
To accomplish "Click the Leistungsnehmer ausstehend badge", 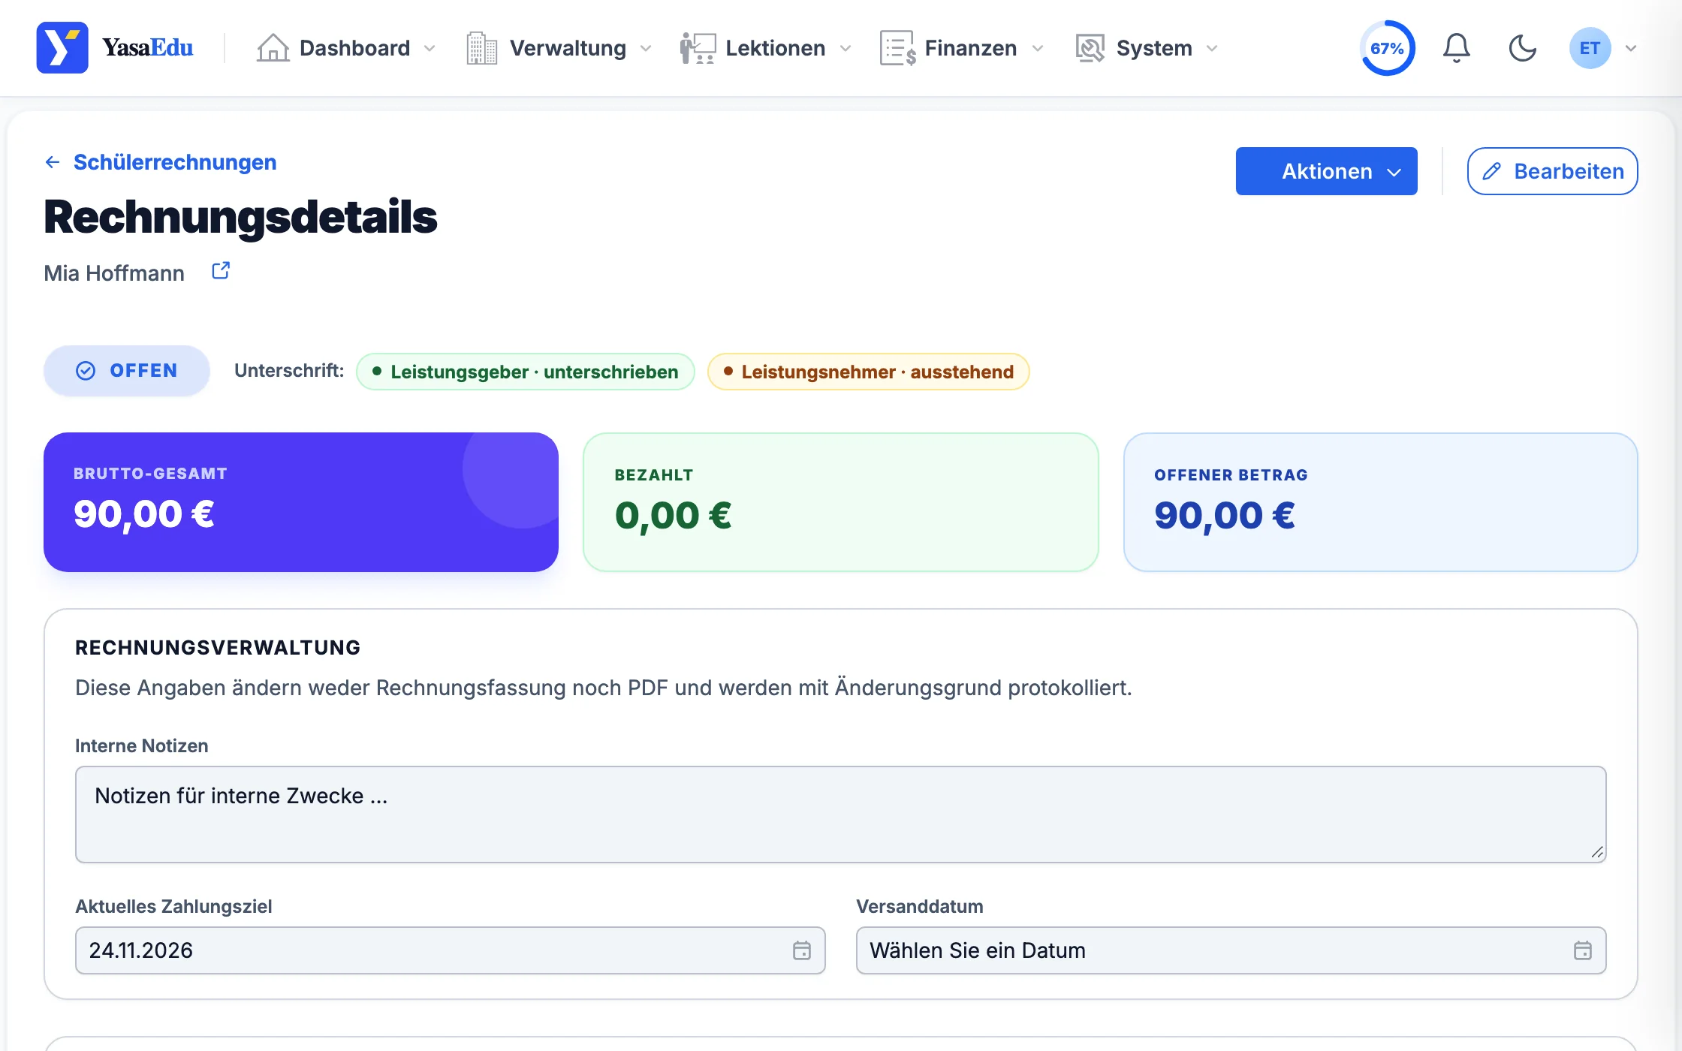I will 868,372.
